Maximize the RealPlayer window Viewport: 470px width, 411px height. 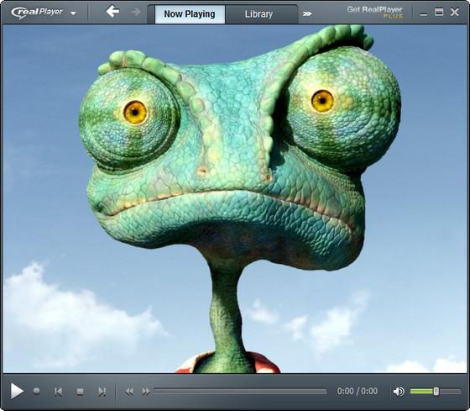(x=439, y=12)
